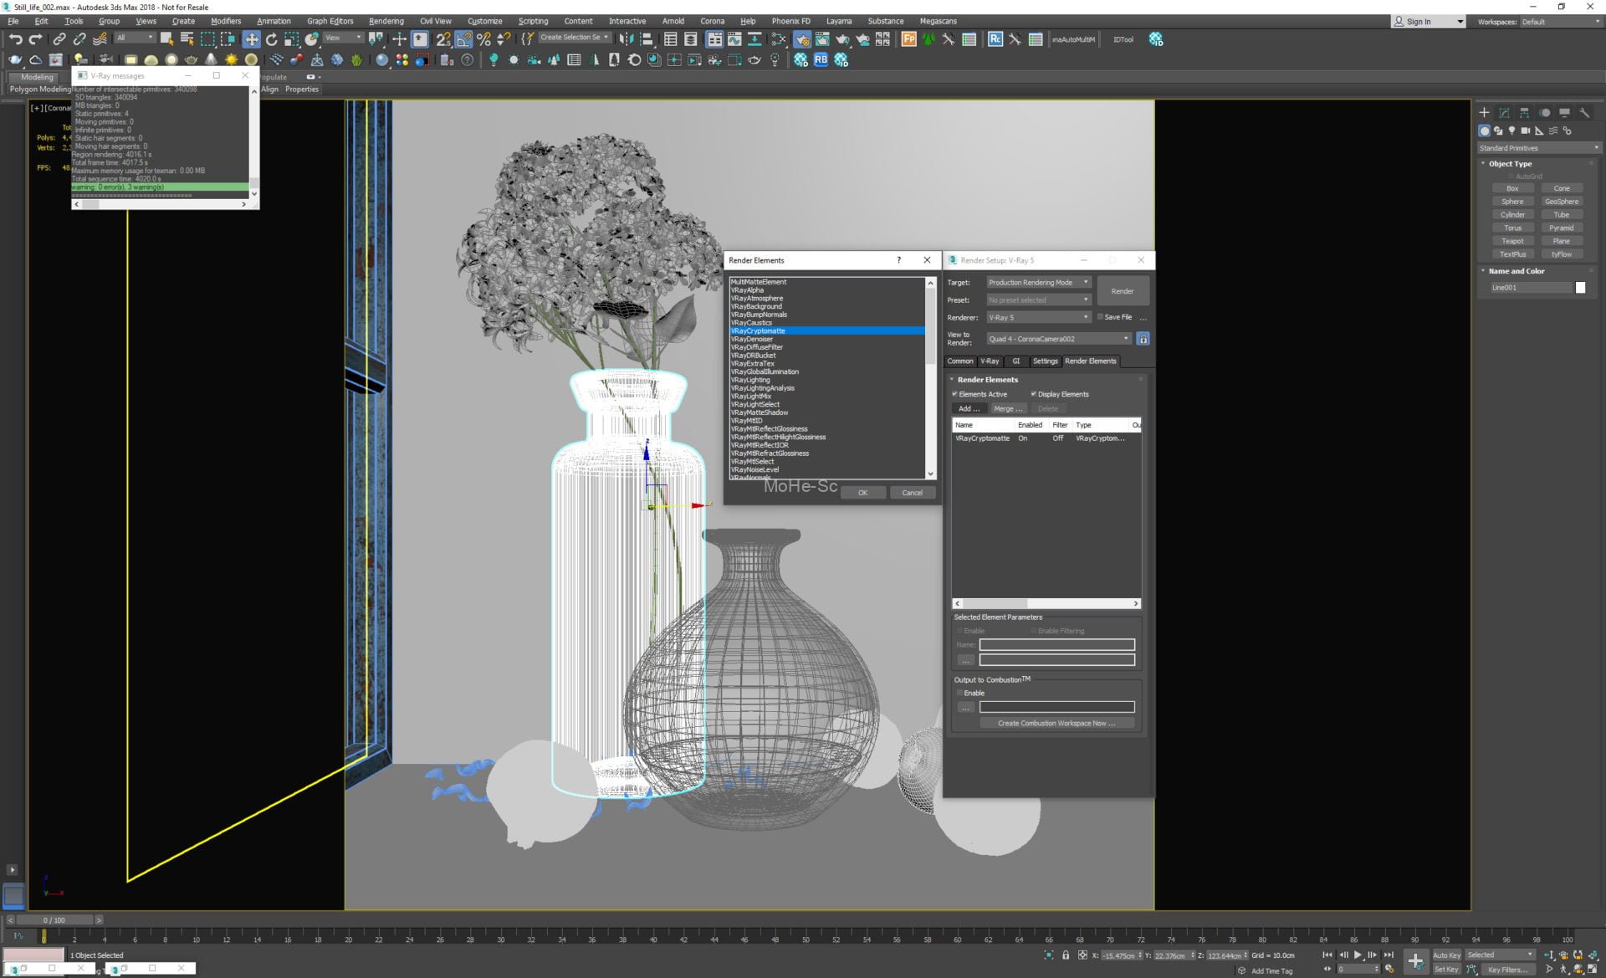Click the Undo arrow icon
Screen dimensions: 1606x978
pos(15,39)
